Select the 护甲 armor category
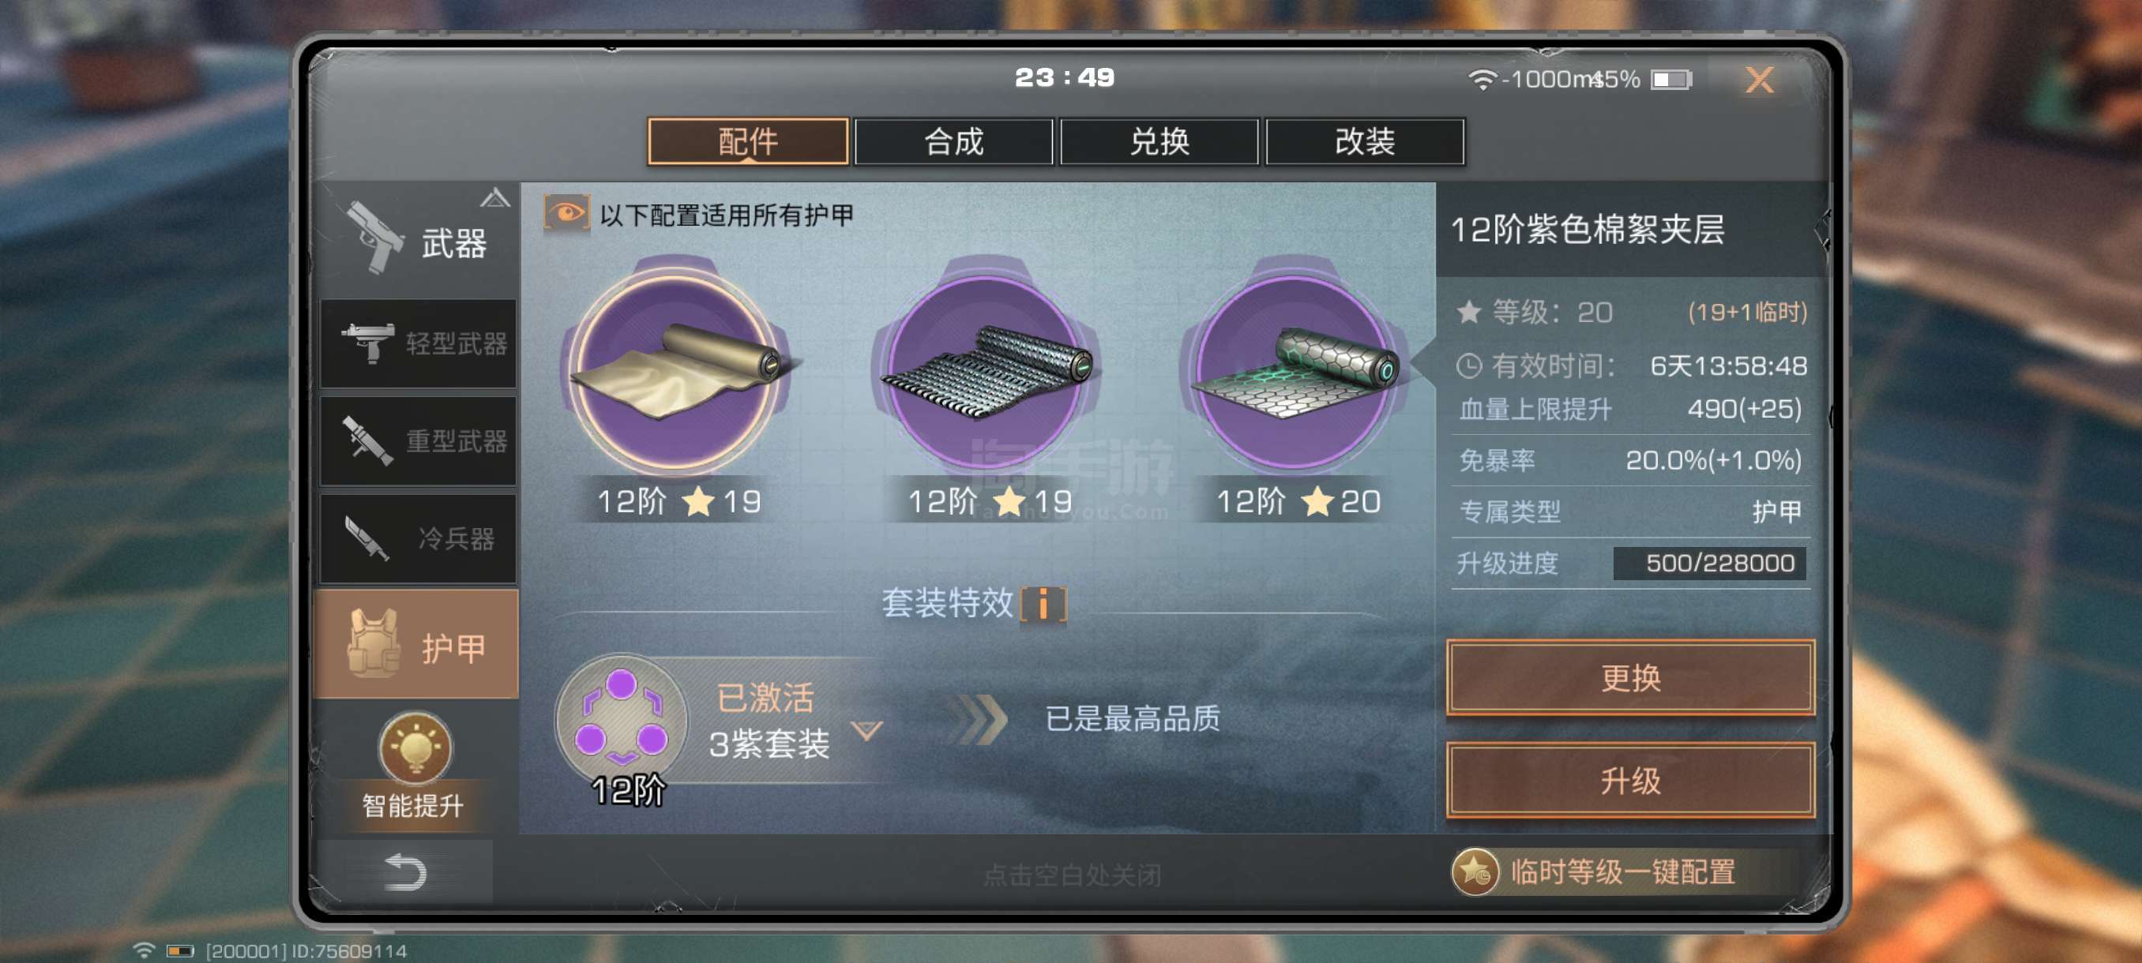 click(x=416, y=645)
